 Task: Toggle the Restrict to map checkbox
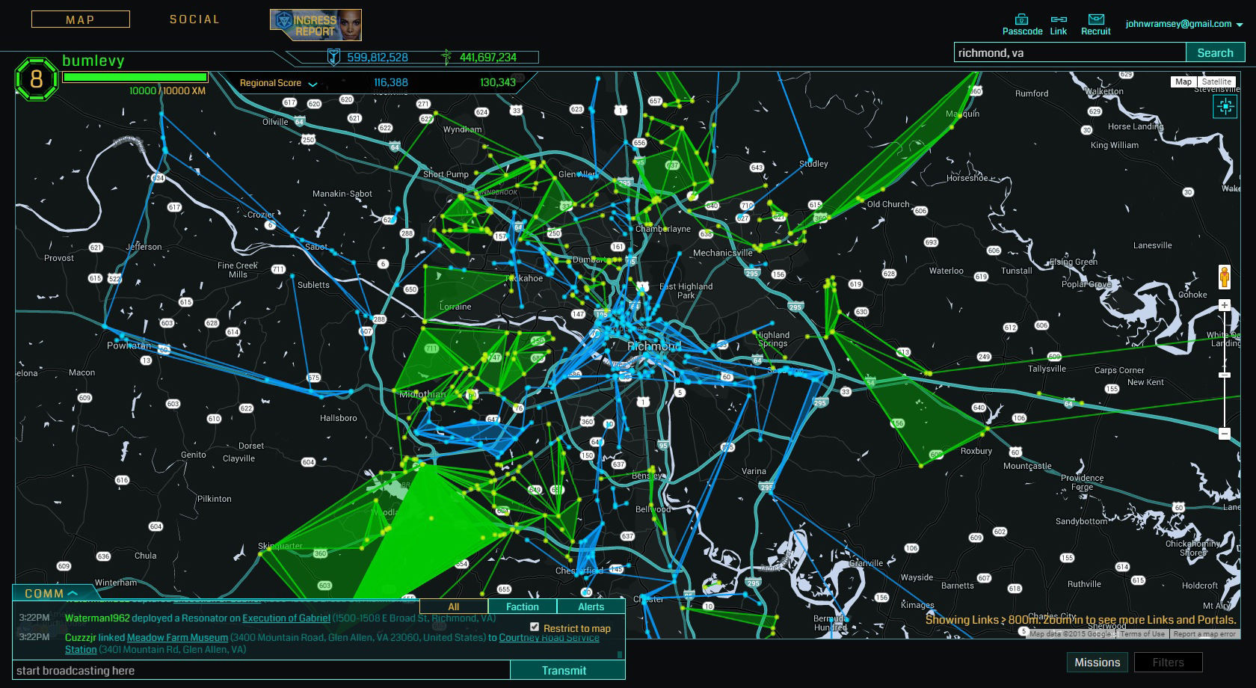535,627
